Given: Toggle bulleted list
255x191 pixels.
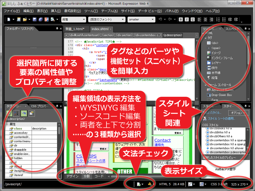Looking at the screenshot, I should [x=224, y=19].
